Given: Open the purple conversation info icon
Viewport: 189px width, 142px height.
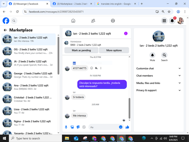Looking at the screenshot, I should [126, 33].
